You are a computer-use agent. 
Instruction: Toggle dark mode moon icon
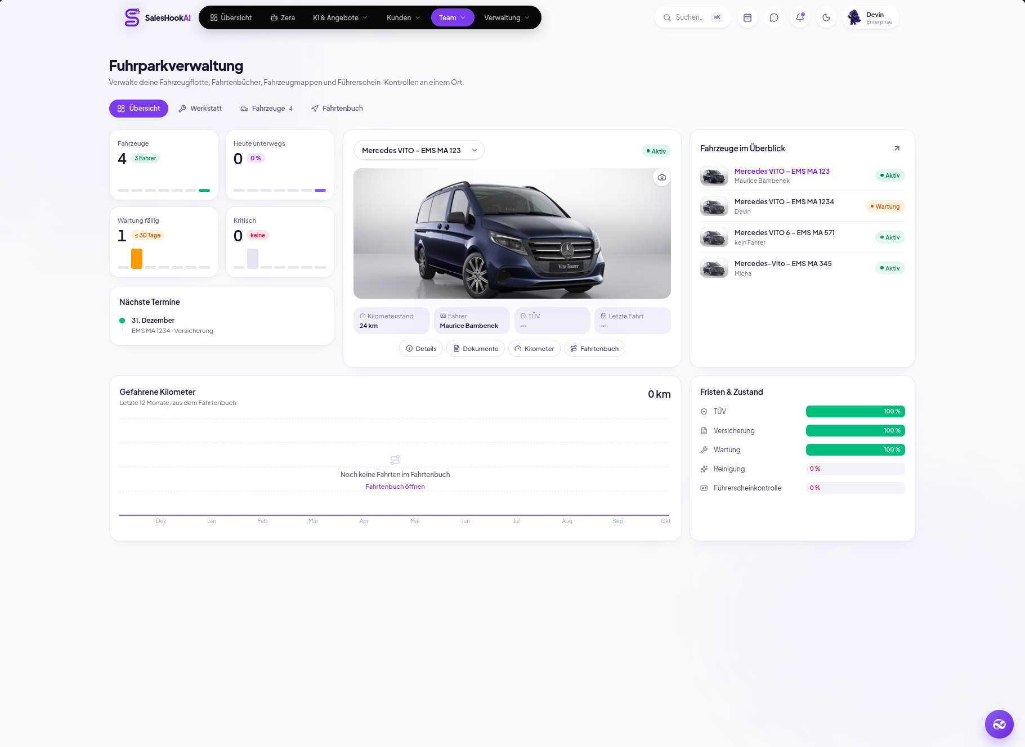click(826, 17)
